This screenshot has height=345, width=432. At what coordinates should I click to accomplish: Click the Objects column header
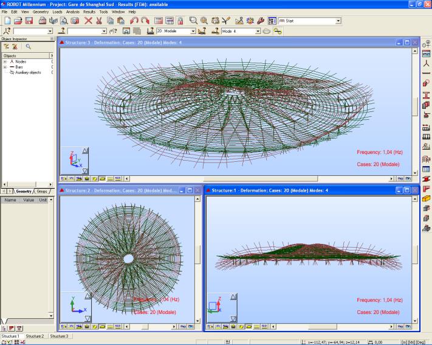coord(26,56)
